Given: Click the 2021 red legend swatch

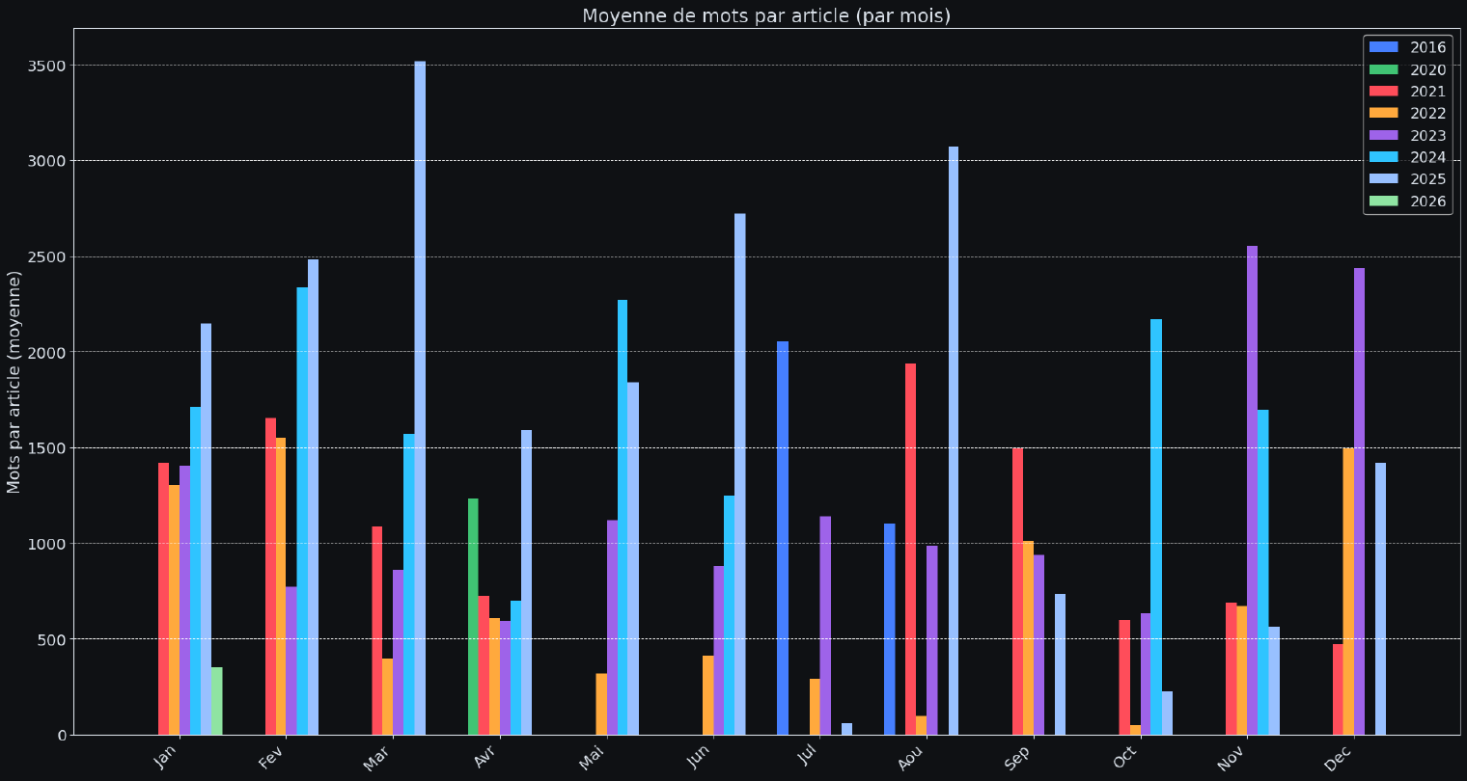Looking at the screenshot, I should [x=1384, y=92].
